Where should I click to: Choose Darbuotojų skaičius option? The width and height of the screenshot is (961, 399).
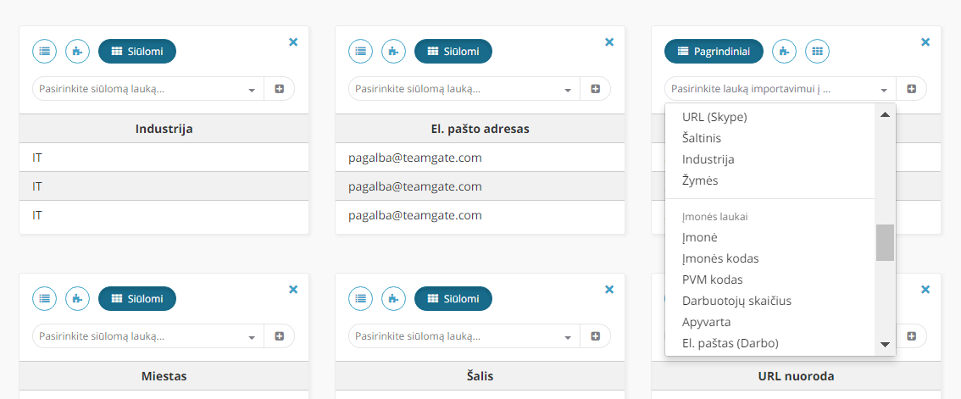coord(770,302)
